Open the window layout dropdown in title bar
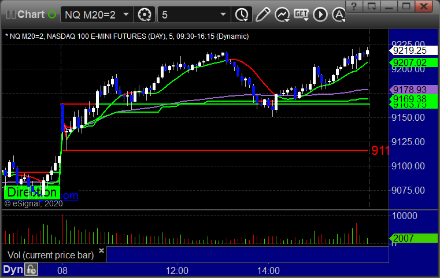The image size is (440, 278). (372, 6)
